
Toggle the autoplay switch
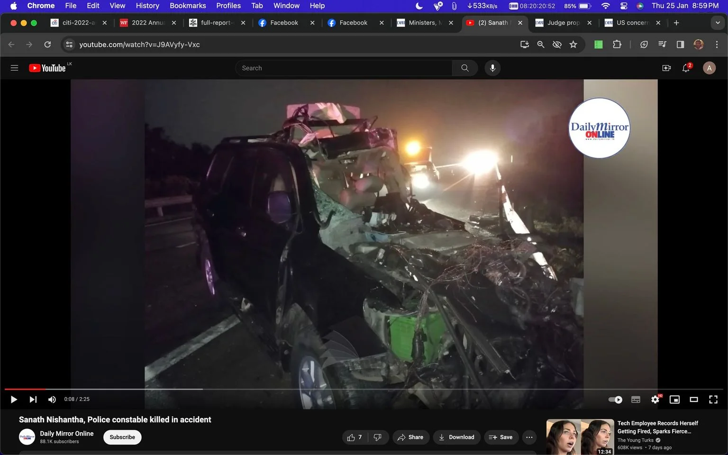pos(615,400)
